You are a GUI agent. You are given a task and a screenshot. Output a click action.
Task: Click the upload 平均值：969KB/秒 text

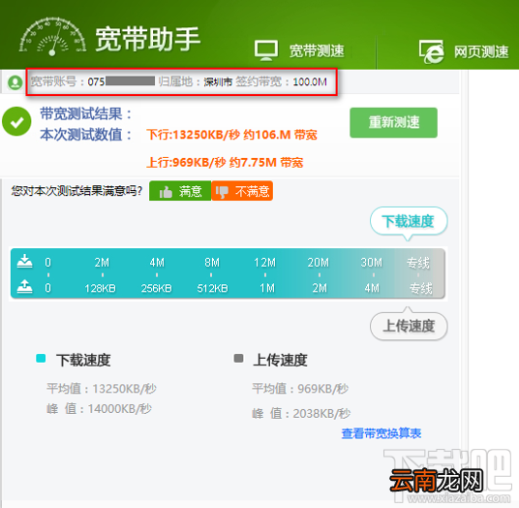click(300, 389)
